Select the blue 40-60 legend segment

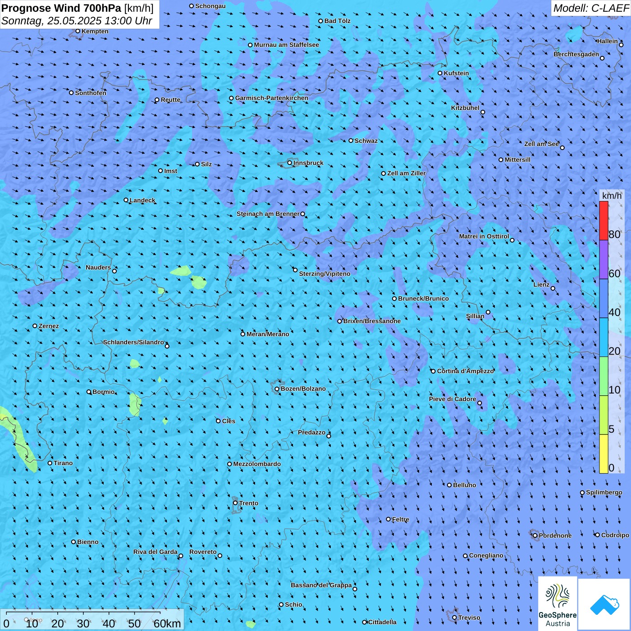(x=604, y=298)
